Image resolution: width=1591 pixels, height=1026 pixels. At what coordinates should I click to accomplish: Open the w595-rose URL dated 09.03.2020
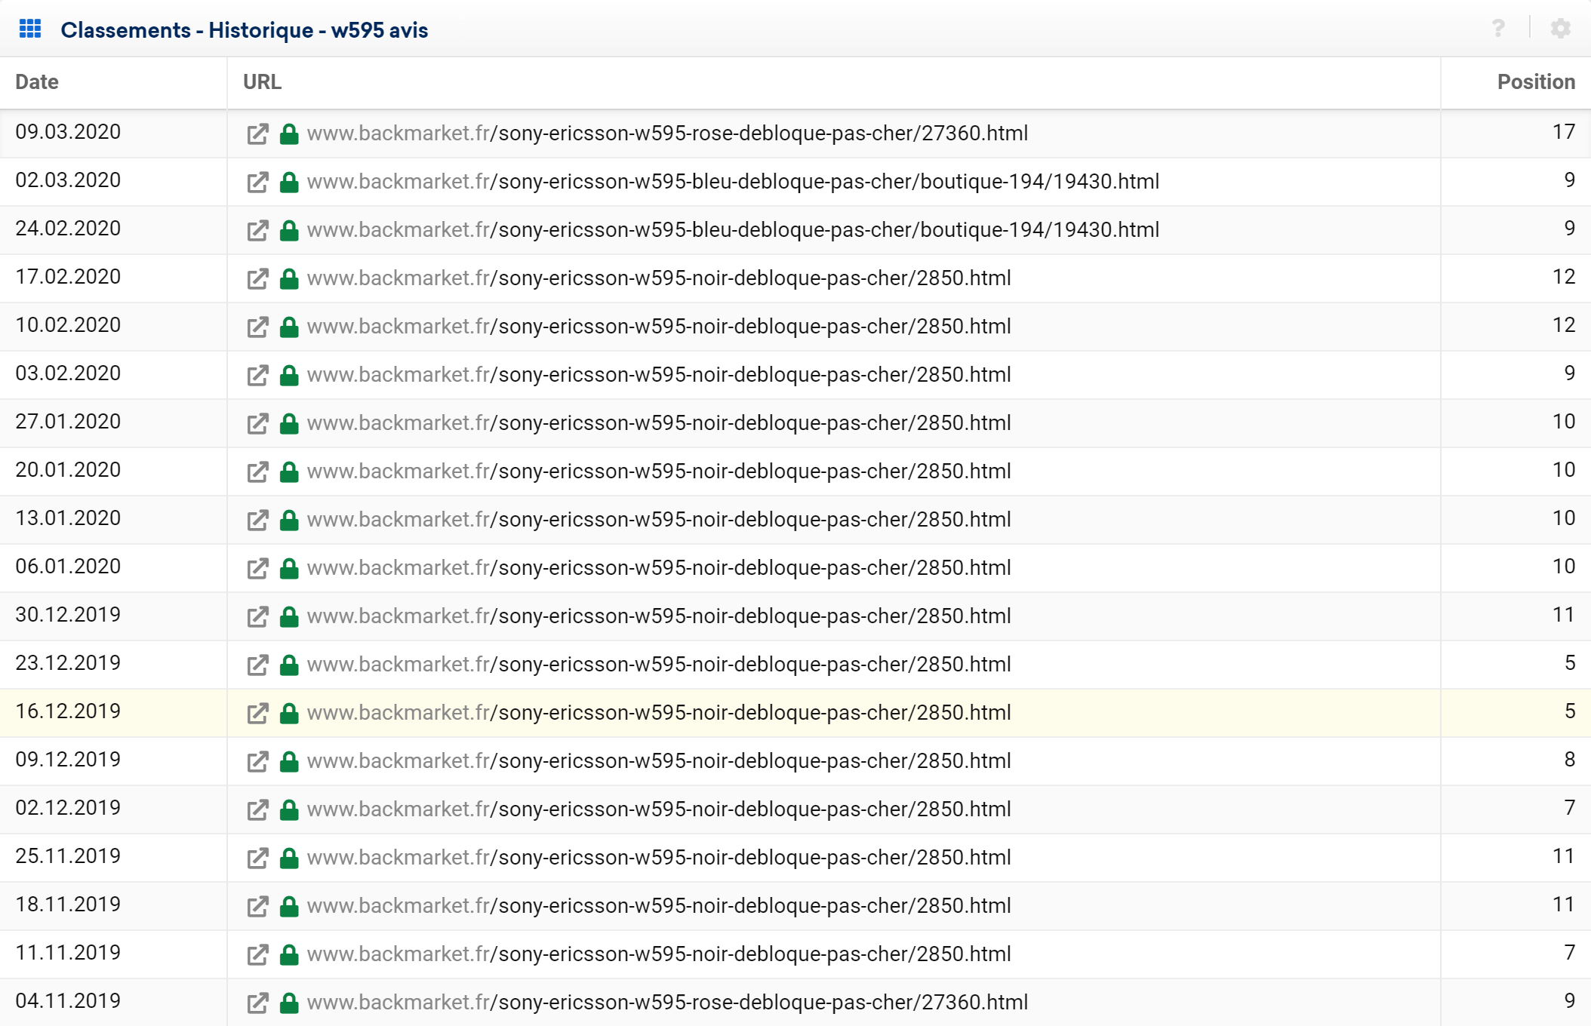667,134
